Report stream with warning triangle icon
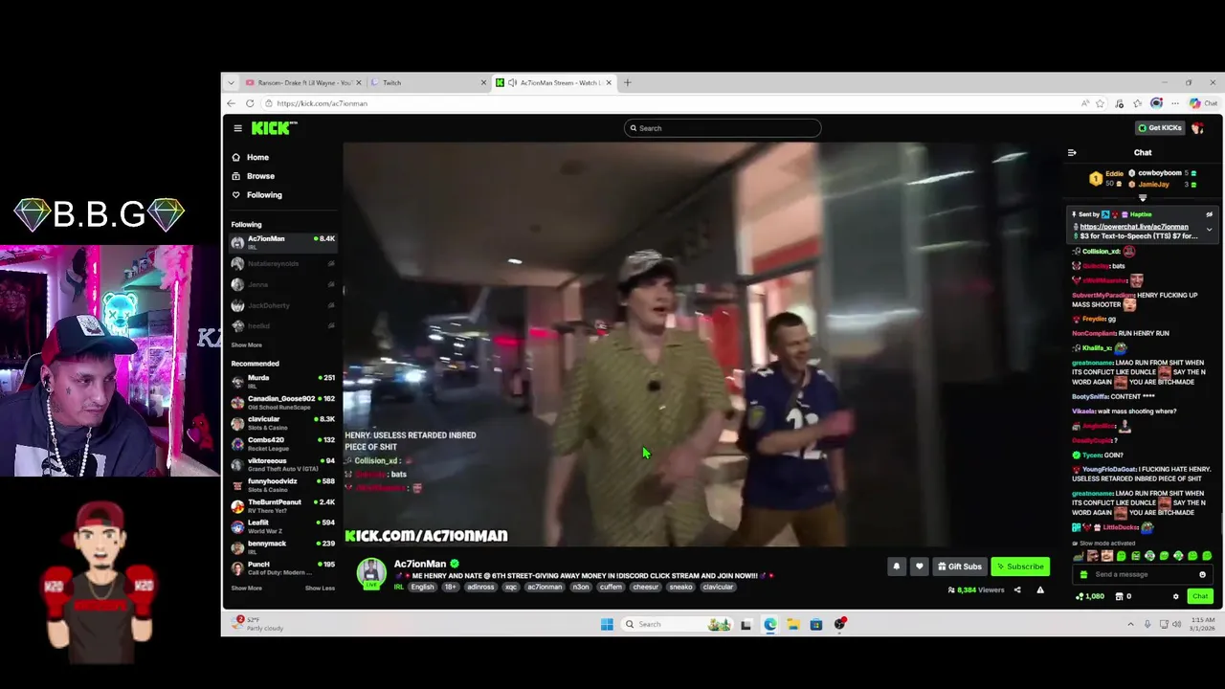The height and width of the screenshot is (689, 1225). coord(1040,590)
